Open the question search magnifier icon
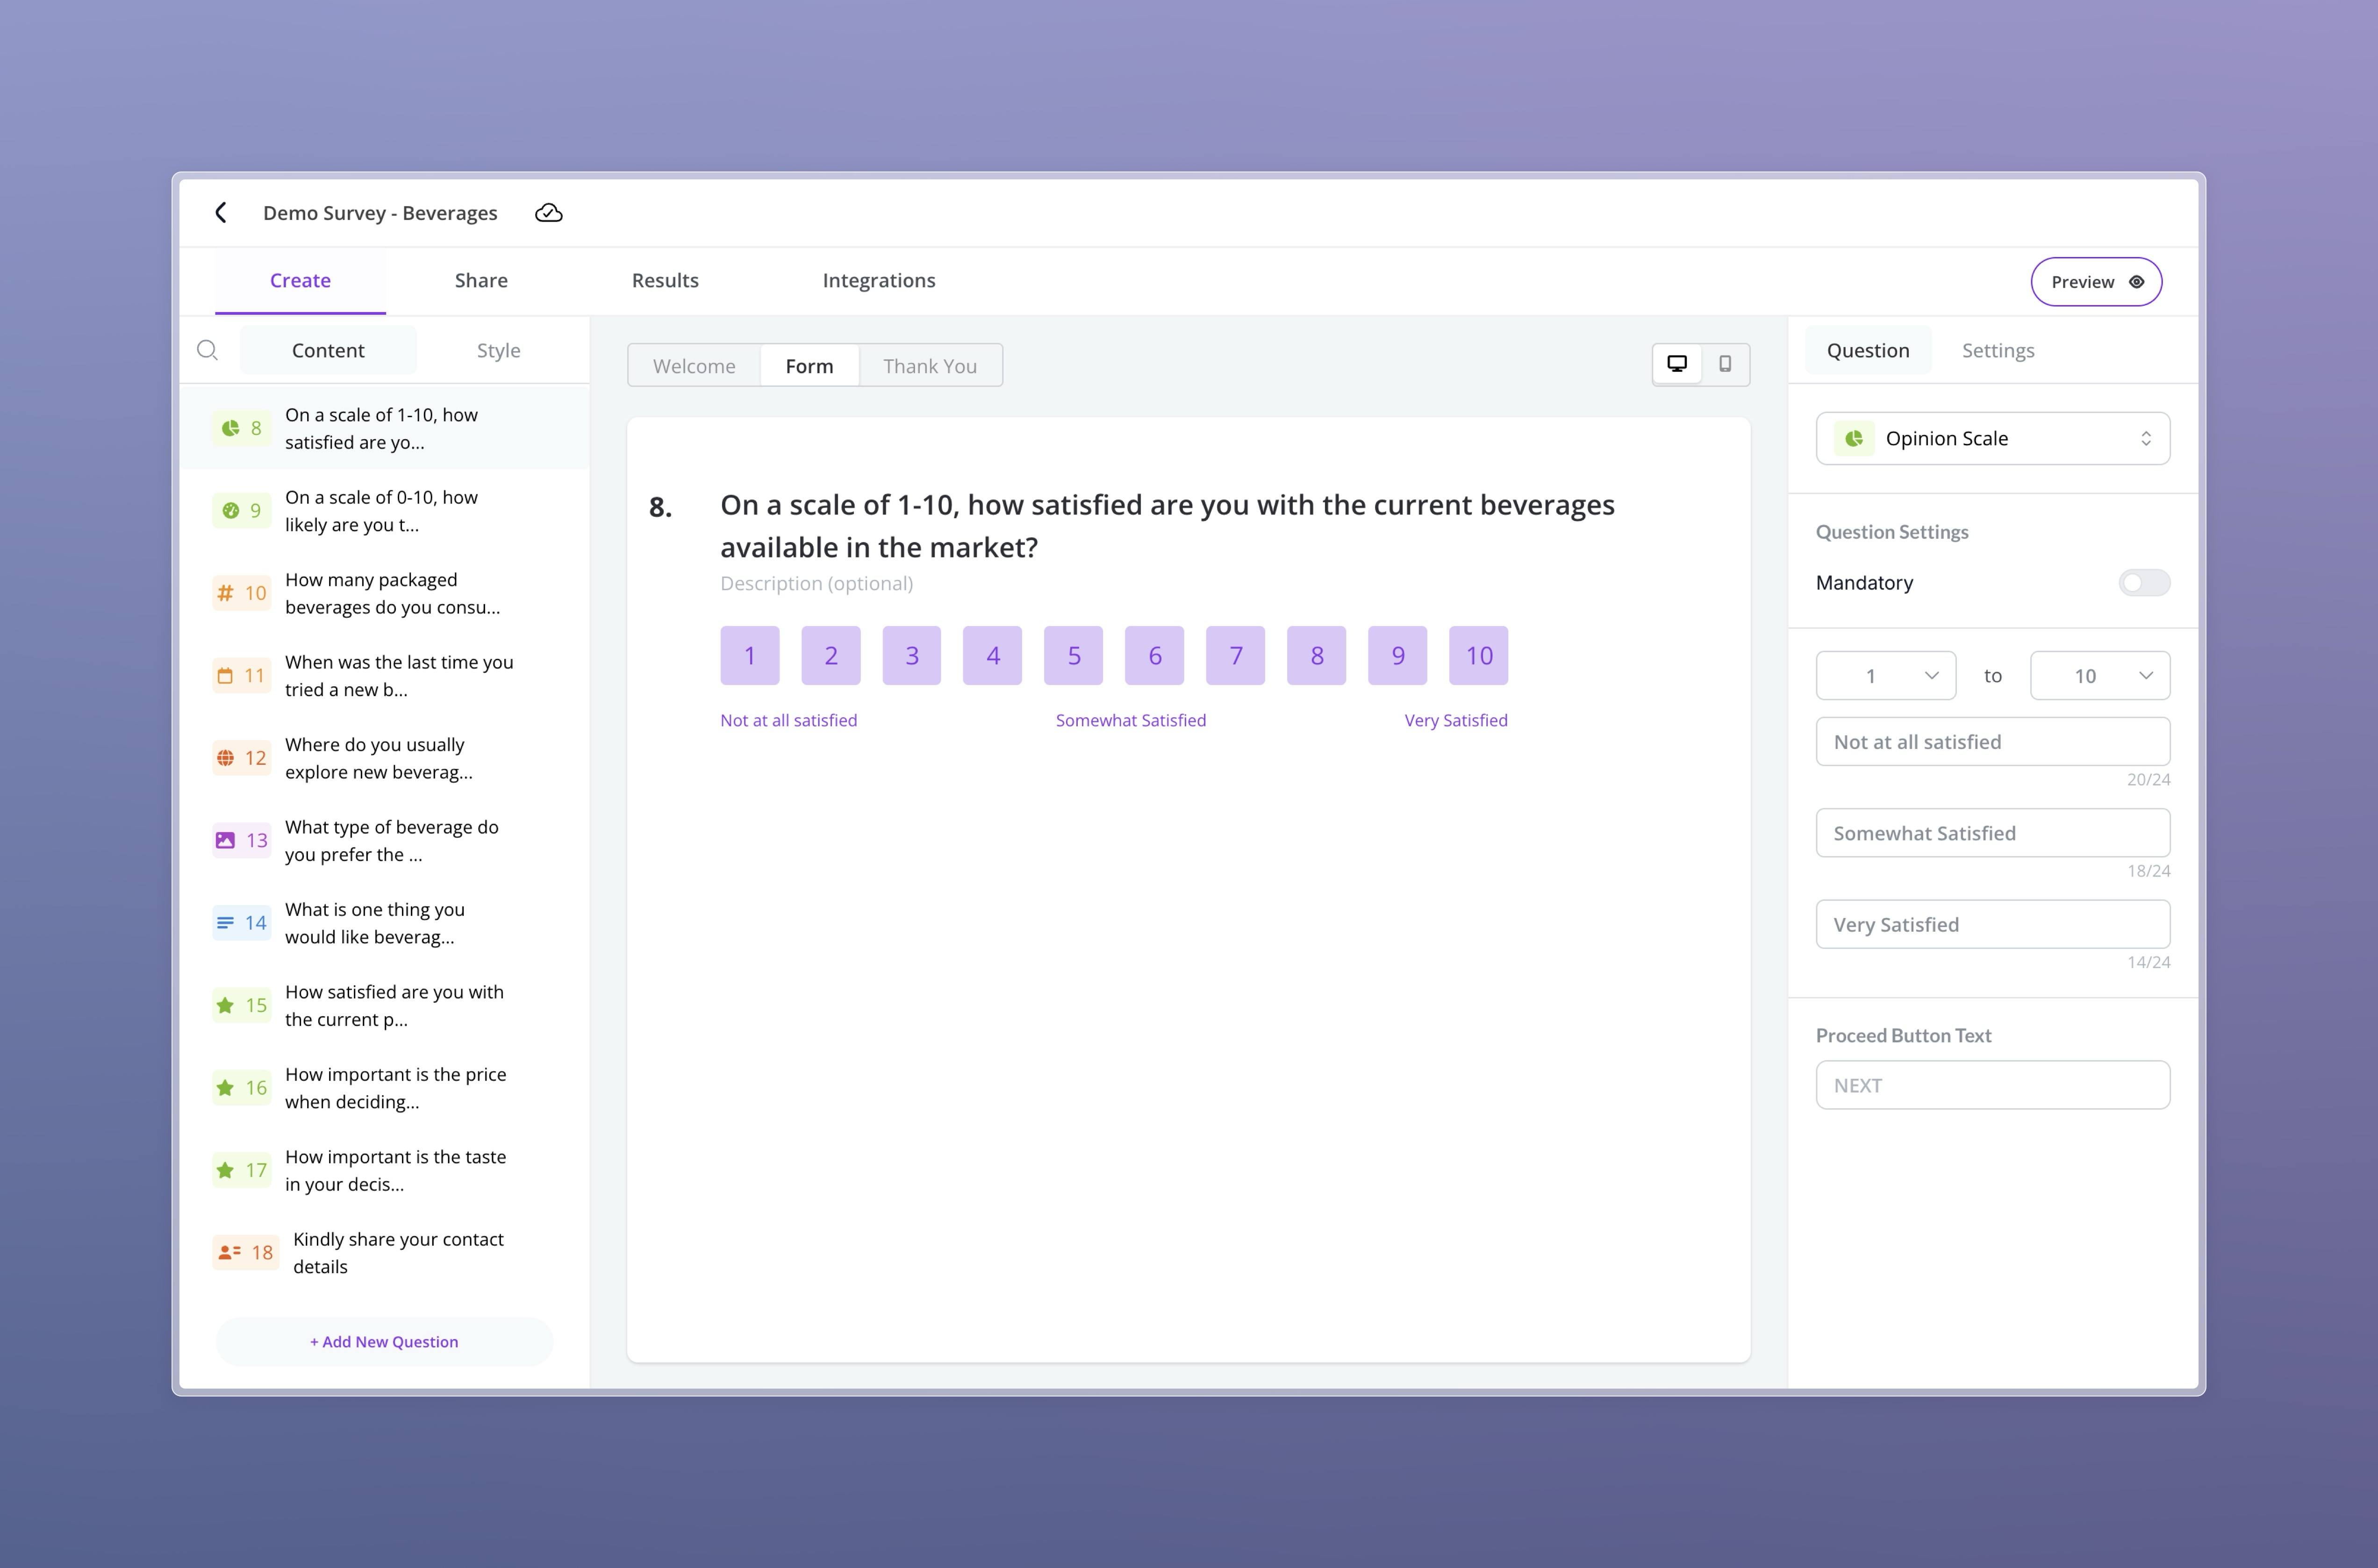Screen dimensions: 2378x1568 coord(207,350)
